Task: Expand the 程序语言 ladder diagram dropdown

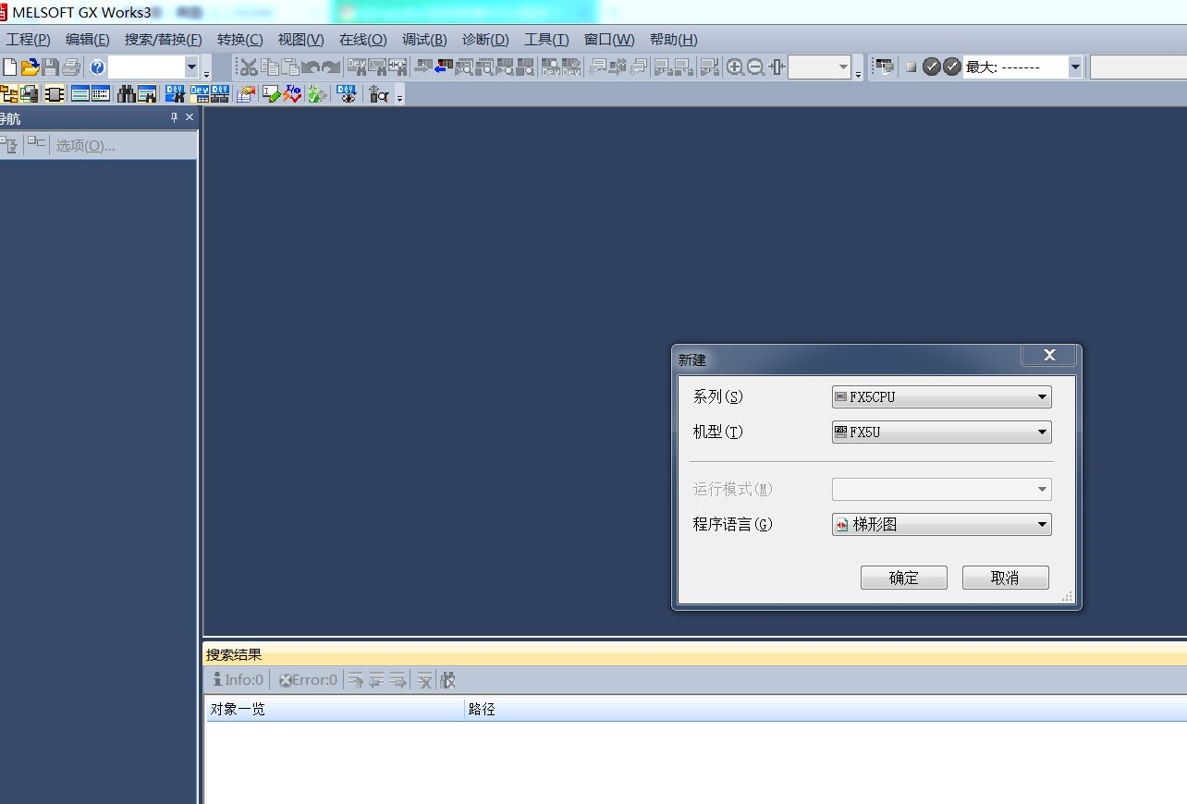Action: coord(1042,525)
